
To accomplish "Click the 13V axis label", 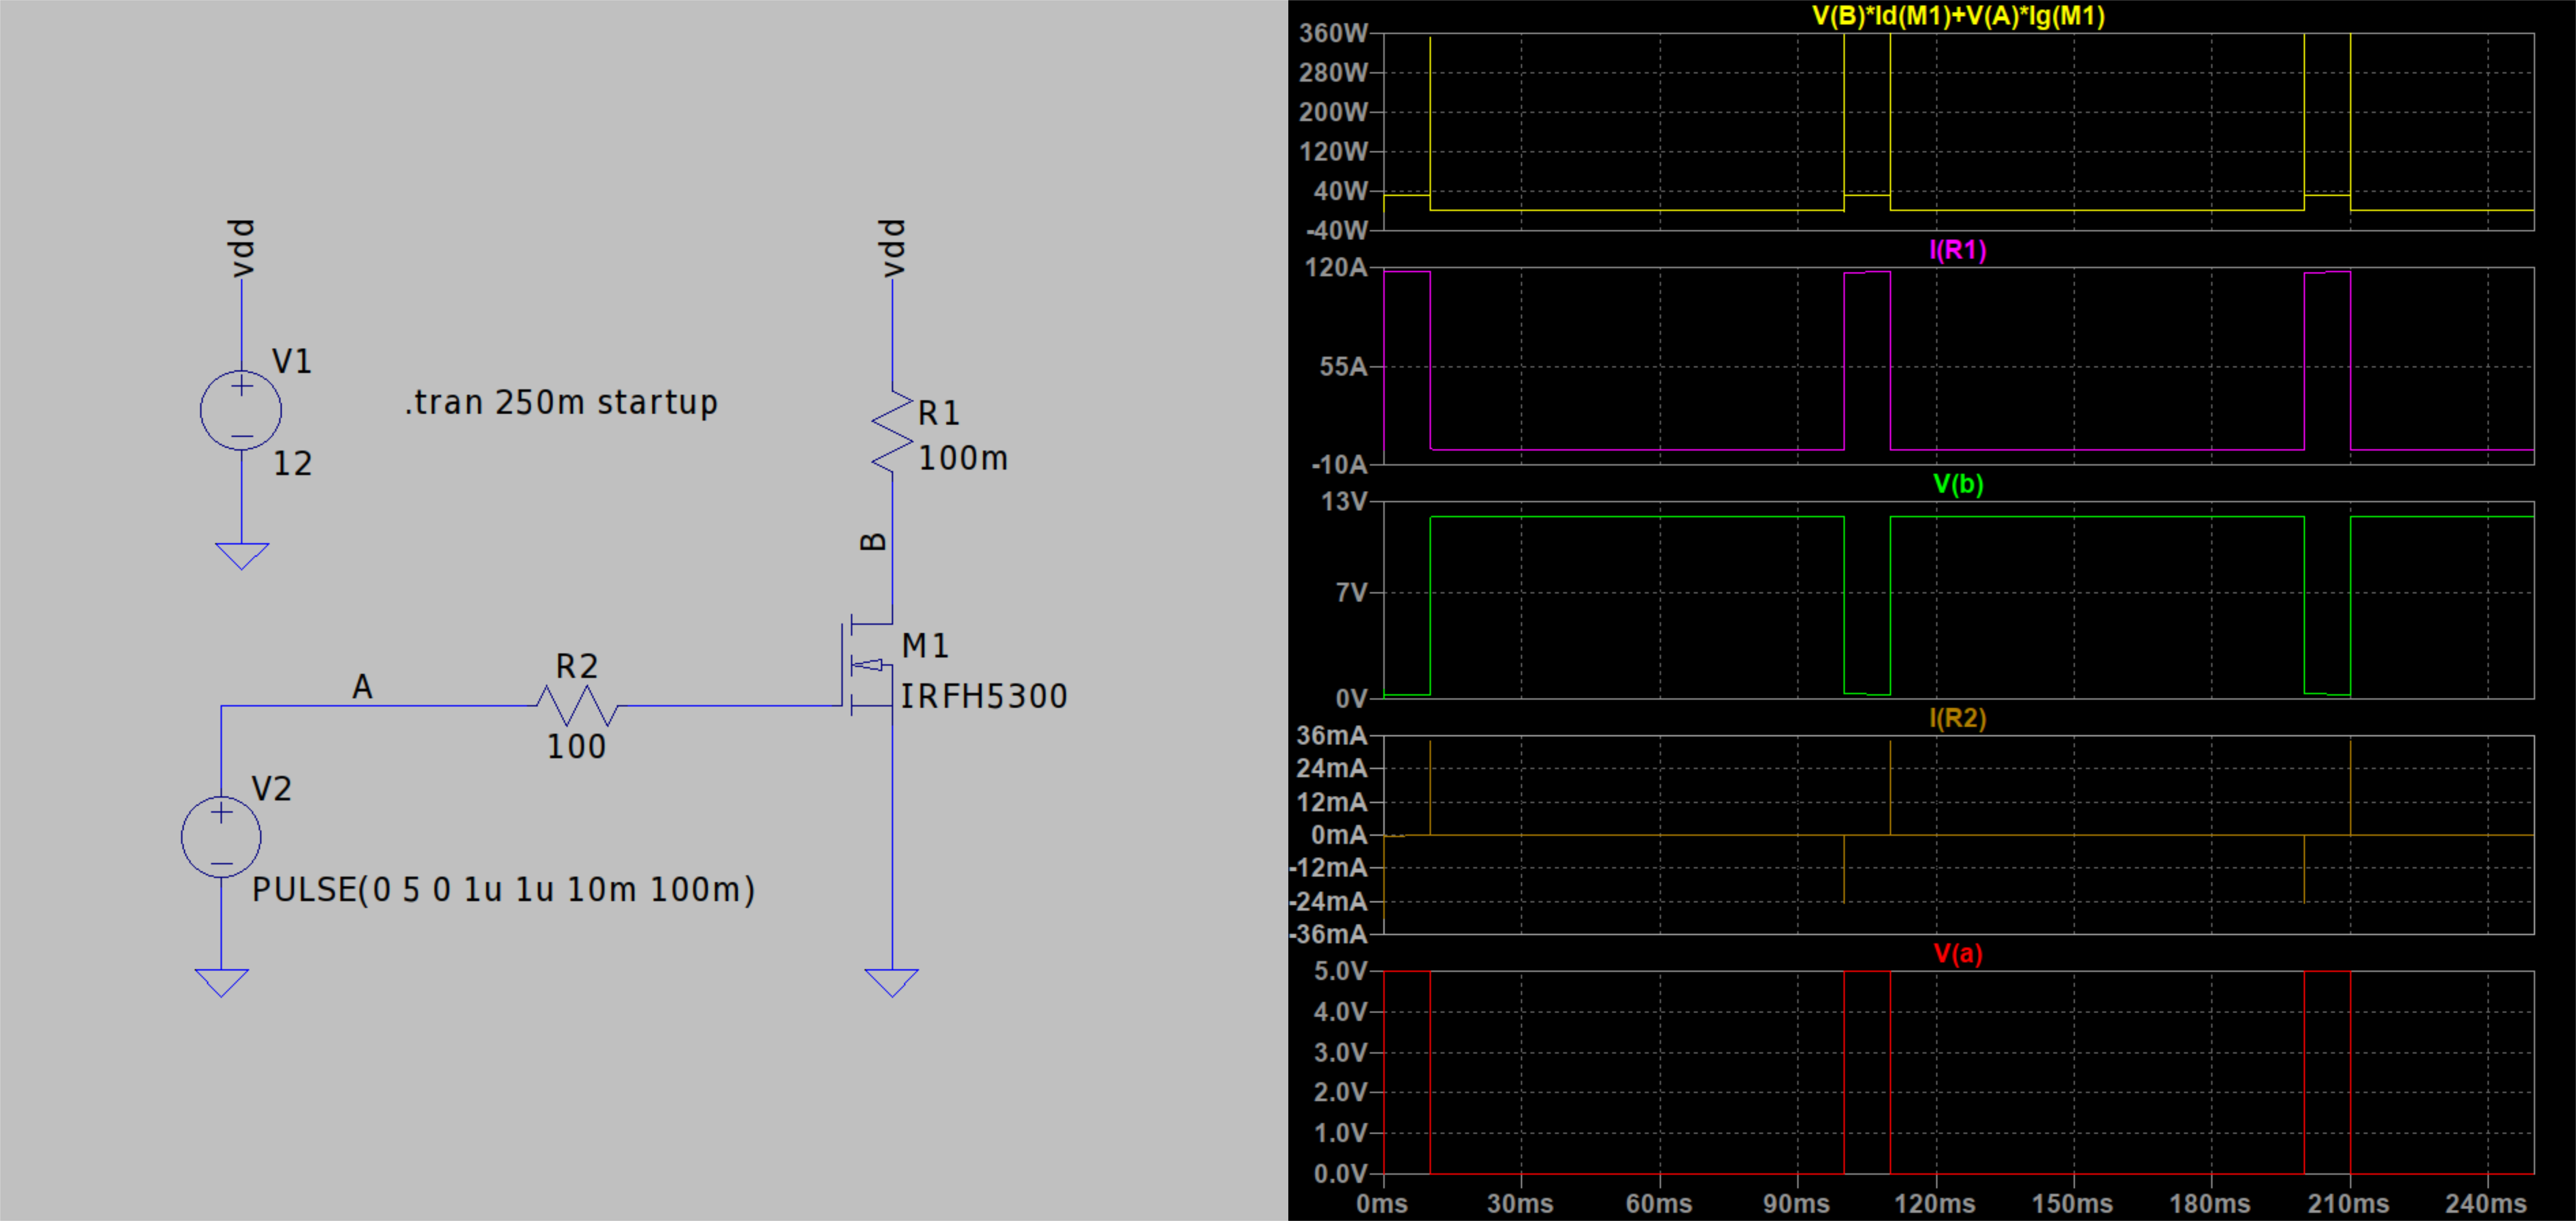I will tap(1344, 501).
